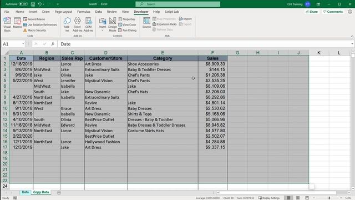Switch to Page Layout view

pyautogui.click(x=298, y=198)
